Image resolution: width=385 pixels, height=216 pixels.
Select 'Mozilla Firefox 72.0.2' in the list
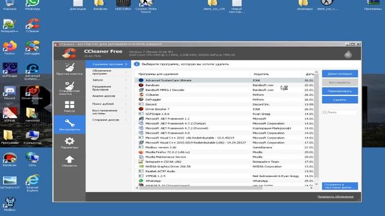[224, 152]
